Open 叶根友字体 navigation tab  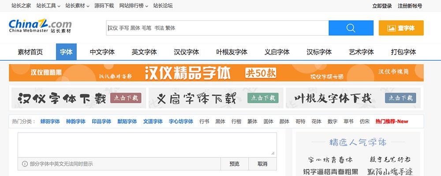click(x=232, y=52)
